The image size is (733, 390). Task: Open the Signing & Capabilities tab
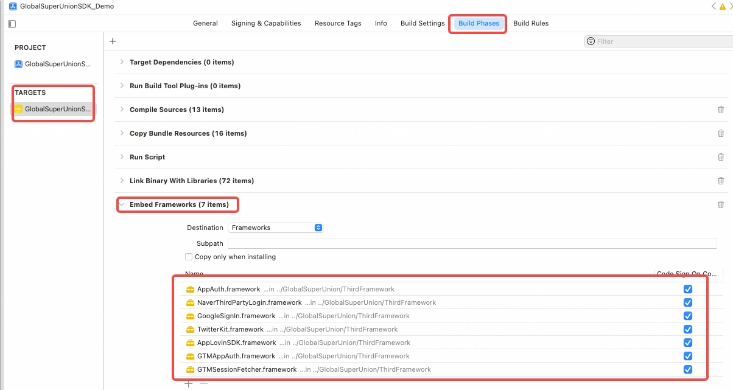pos(266,23)
